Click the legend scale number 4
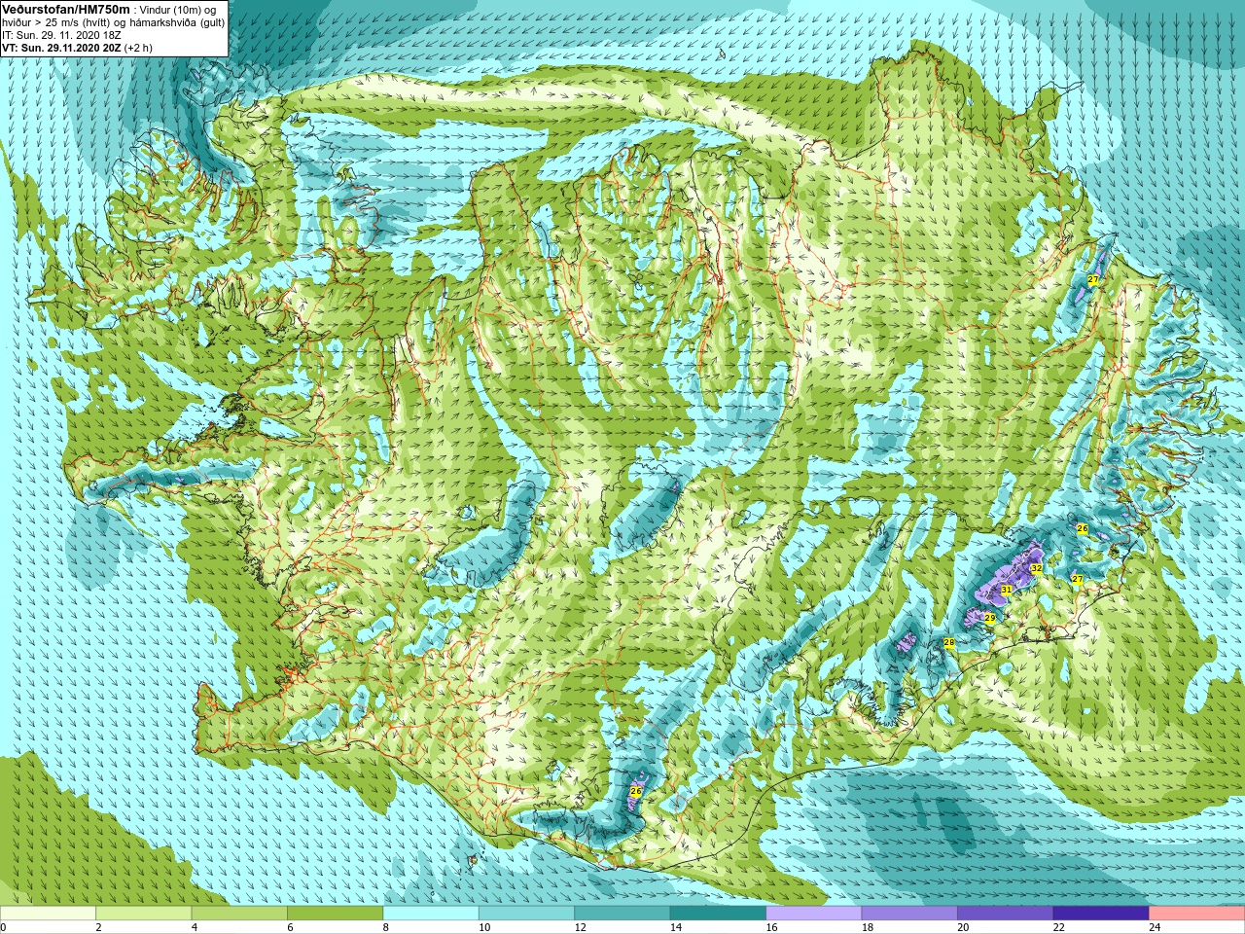The image size is (1245, 934). tap(194, 927)
